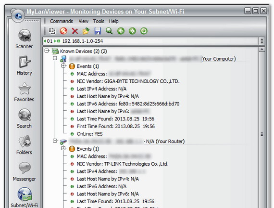The image size is (274, 208).
Task: Open the address range dropdown spinner
Action: tap(262, 41)
